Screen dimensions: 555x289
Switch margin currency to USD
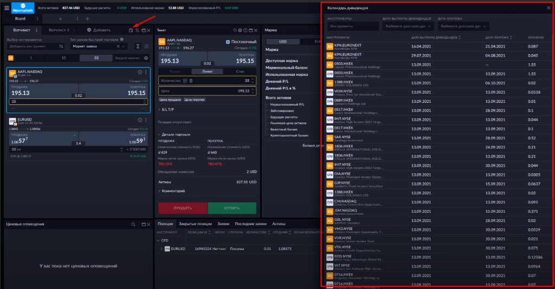click(283, 42)
